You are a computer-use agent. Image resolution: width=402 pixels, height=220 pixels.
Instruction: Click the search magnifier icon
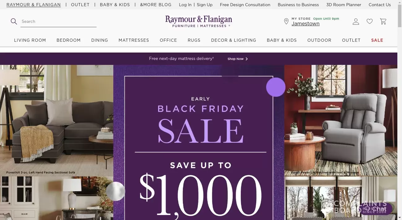pos(14,21)
